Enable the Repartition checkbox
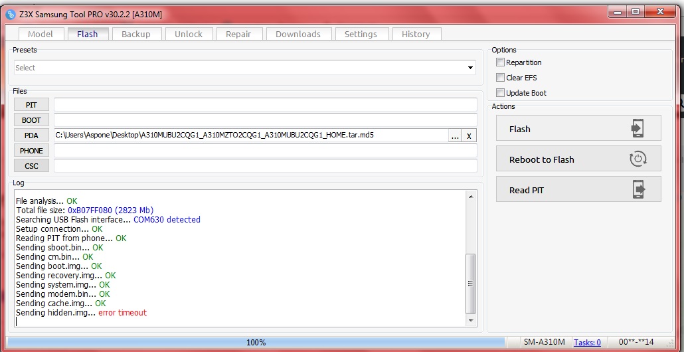 tap(500, 62)
